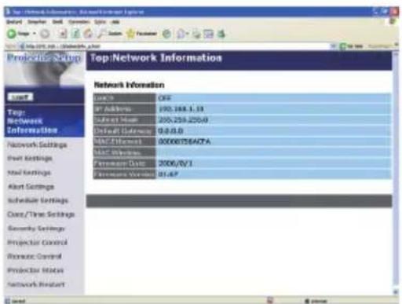Open the fourth menu bar item, Favorites
The height and width of the screenshot is (304, 402).
point(79,22)
